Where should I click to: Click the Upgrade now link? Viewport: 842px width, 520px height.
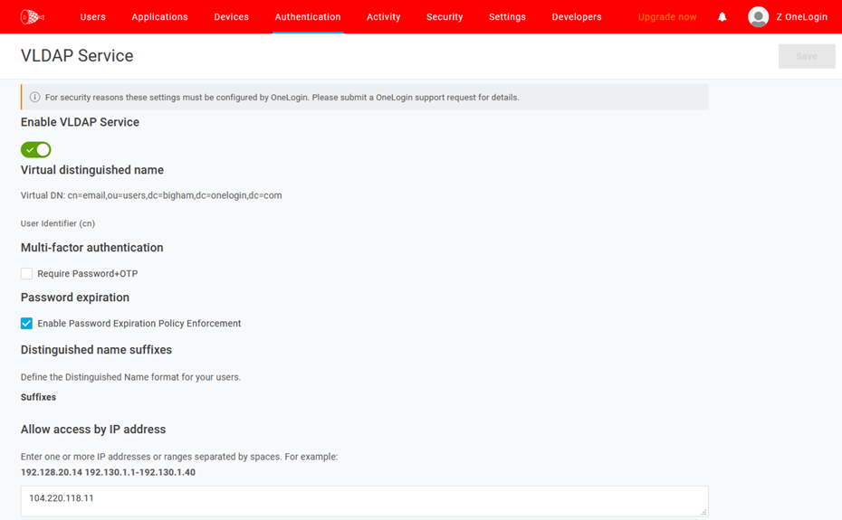667,17
